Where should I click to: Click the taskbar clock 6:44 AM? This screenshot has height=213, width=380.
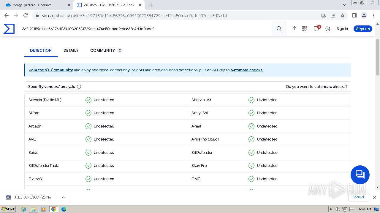pos(365,209)
